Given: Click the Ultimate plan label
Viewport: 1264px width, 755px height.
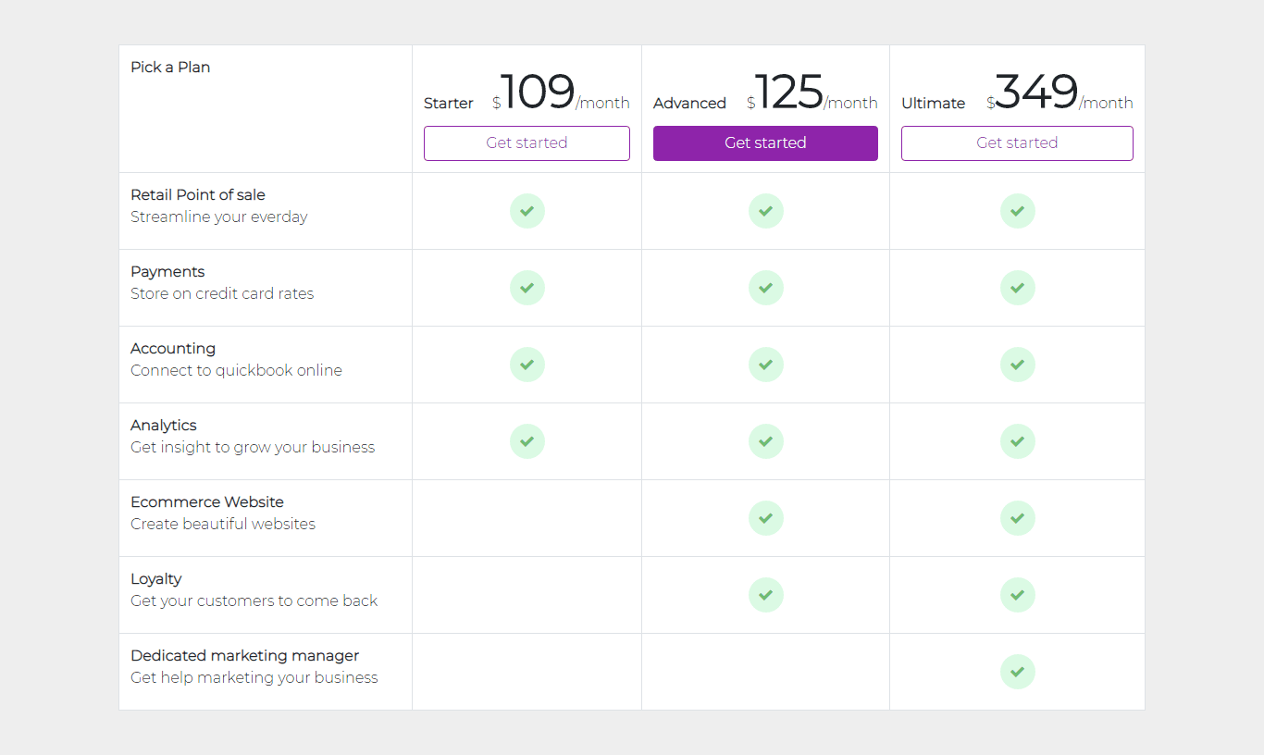Looking at the screenshot, I should pos(933,103).
